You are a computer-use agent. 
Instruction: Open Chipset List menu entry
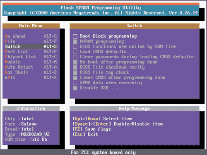point(31,57)
